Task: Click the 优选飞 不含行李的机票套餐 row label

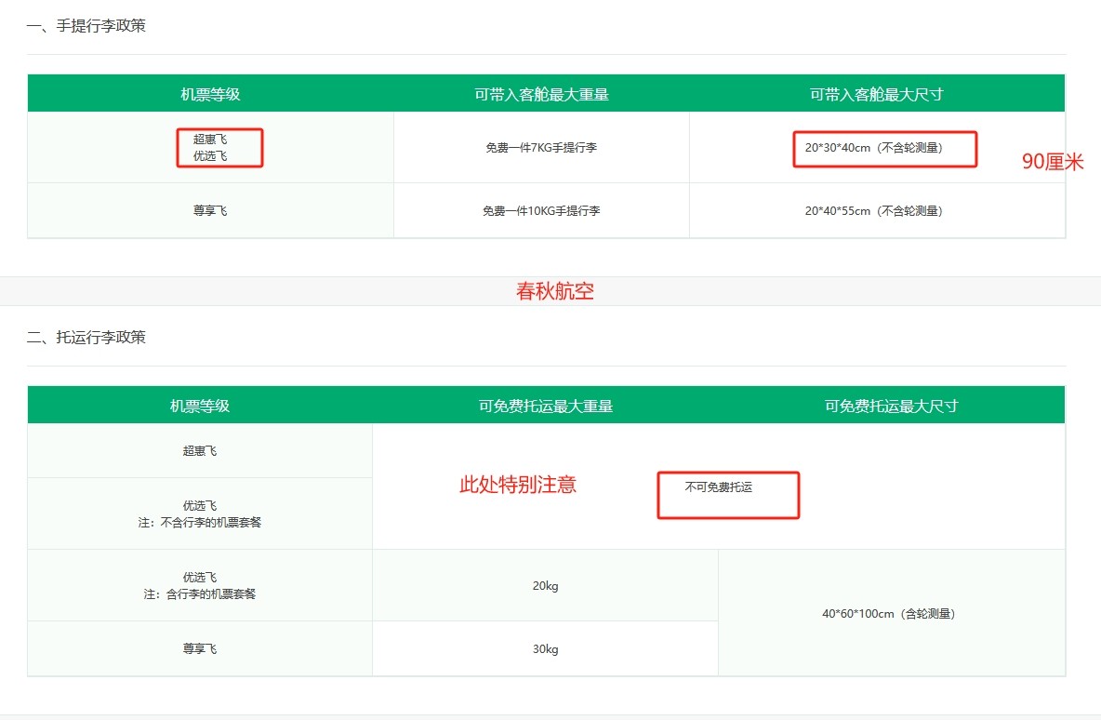Action: [200, 514]
